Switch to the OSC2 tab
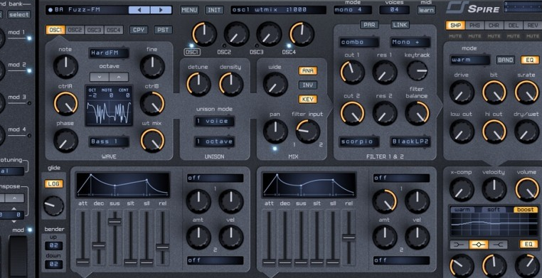 coord(75,30)
